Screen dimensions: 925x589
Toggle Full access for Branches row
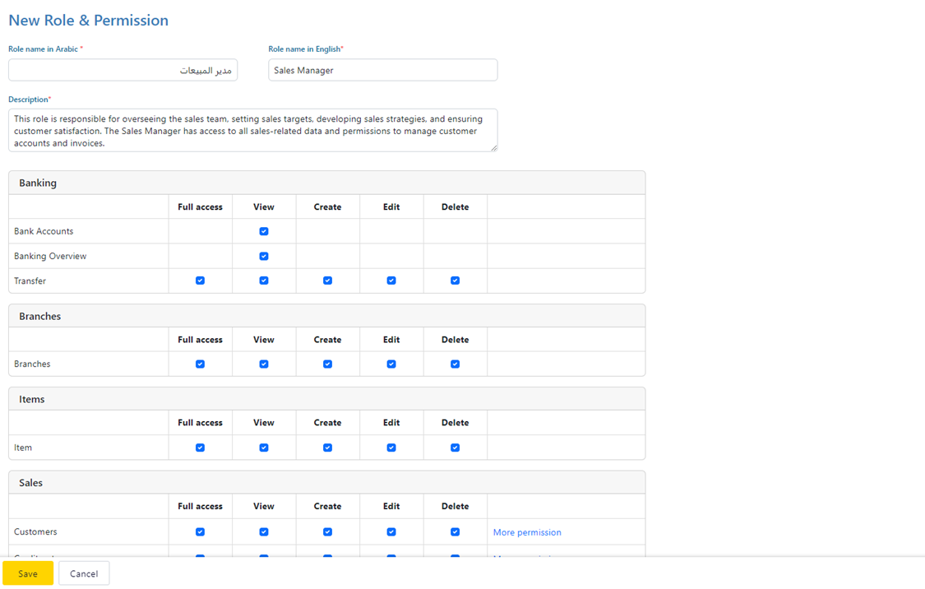click(x=200, y=364)
